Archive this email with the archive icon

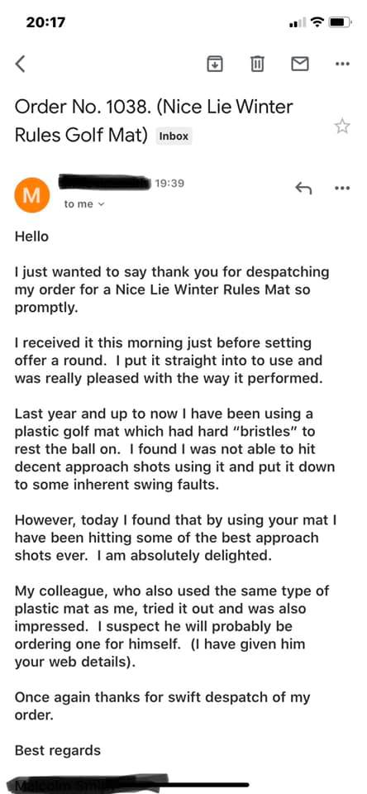215,64
